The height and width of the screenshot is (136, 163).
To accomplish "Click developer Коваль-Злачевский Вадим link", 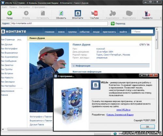I will pos(120,115).
